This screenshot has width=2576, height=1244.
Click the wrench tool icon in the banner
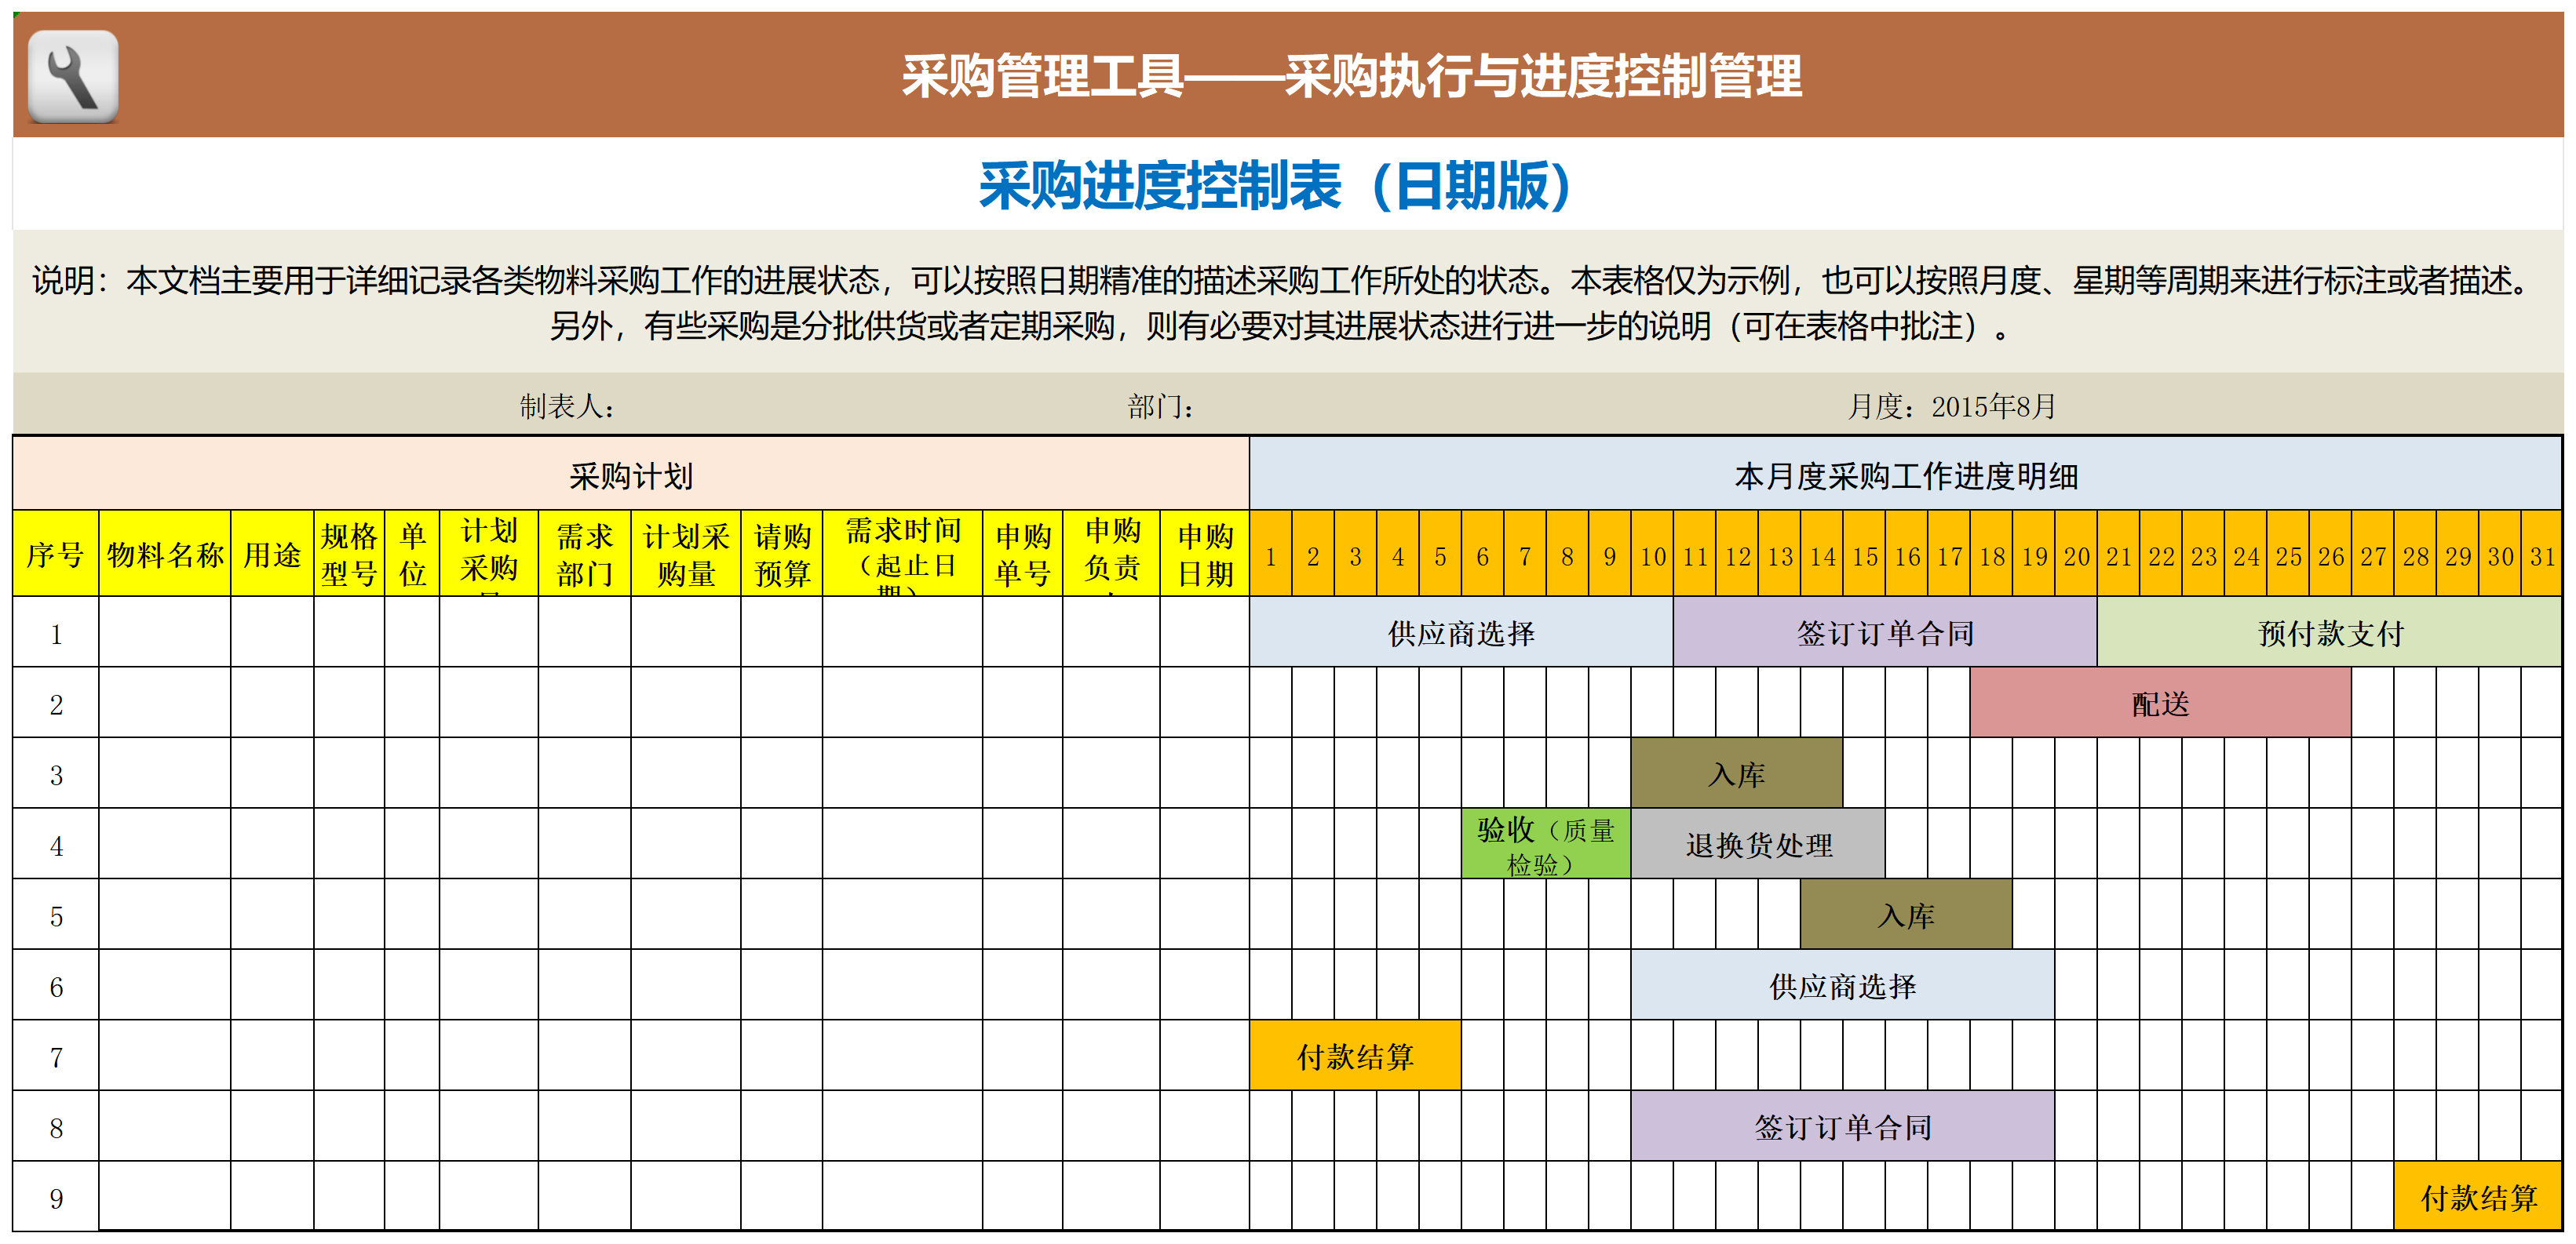[73, 77]
